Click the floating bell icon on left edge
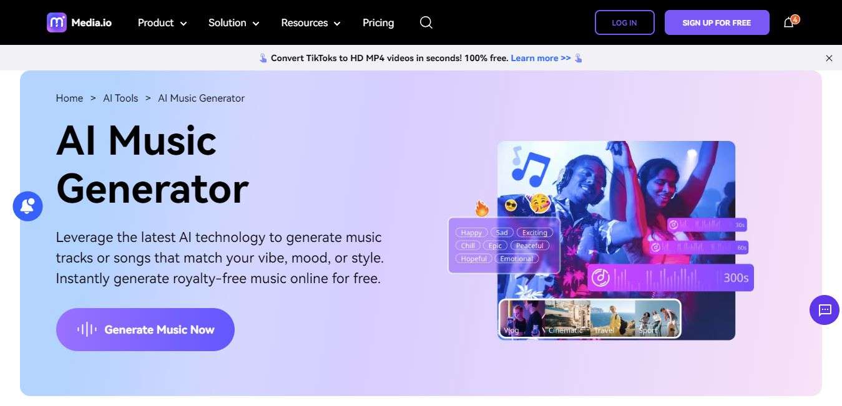 click(x=27, y=206)
